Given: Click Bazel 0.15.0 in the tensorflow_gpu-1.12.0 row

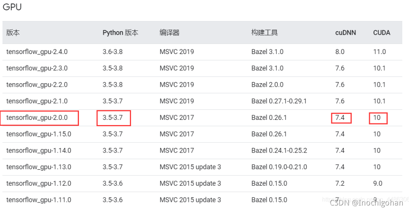Looking at the screenshot, I should (269, 183).
